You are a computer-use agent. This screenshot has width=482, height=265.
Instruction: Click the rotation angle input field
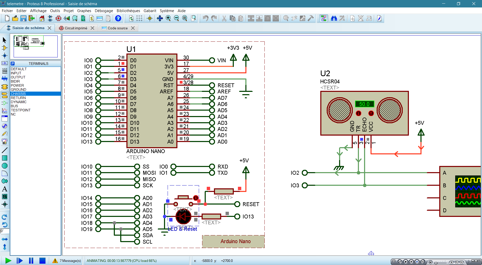pos(5,231)
